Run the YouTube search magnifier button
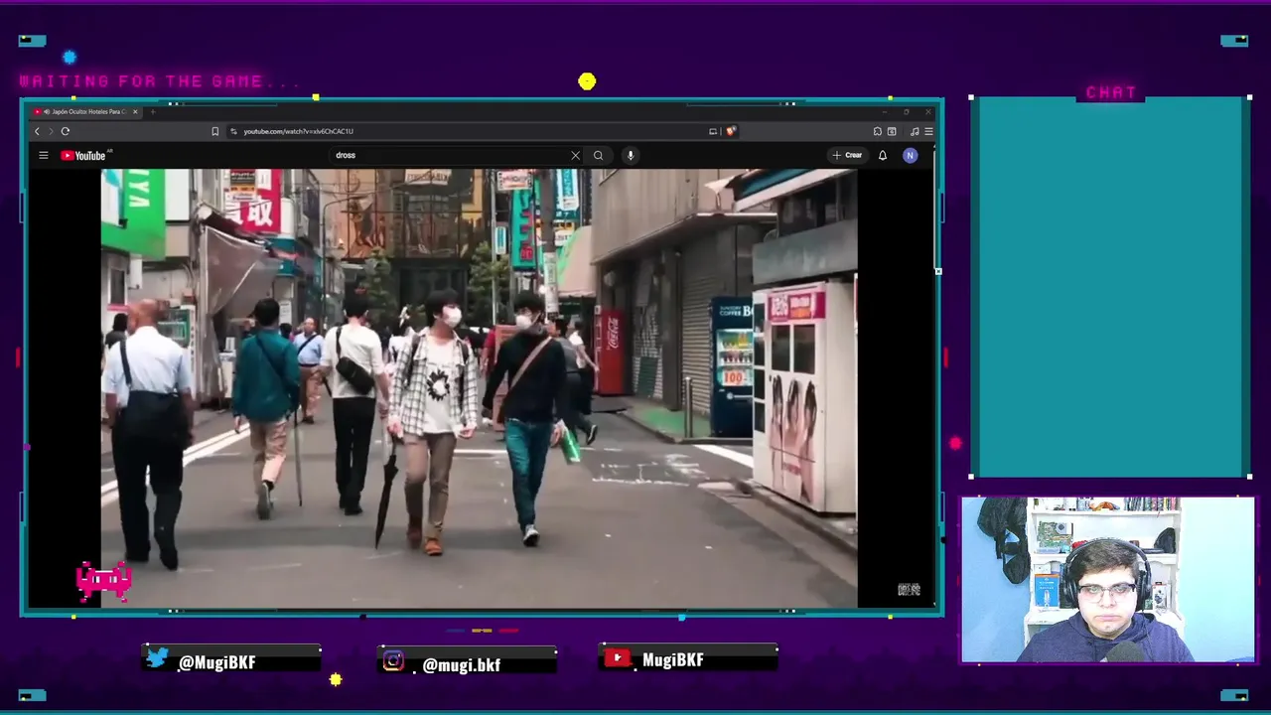1271x715 pixels. 598,155
